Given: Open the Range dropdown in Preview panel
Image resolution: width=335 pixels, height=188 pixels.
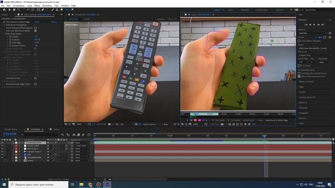Looking at the screenshot, I should [x=315, y=48].
